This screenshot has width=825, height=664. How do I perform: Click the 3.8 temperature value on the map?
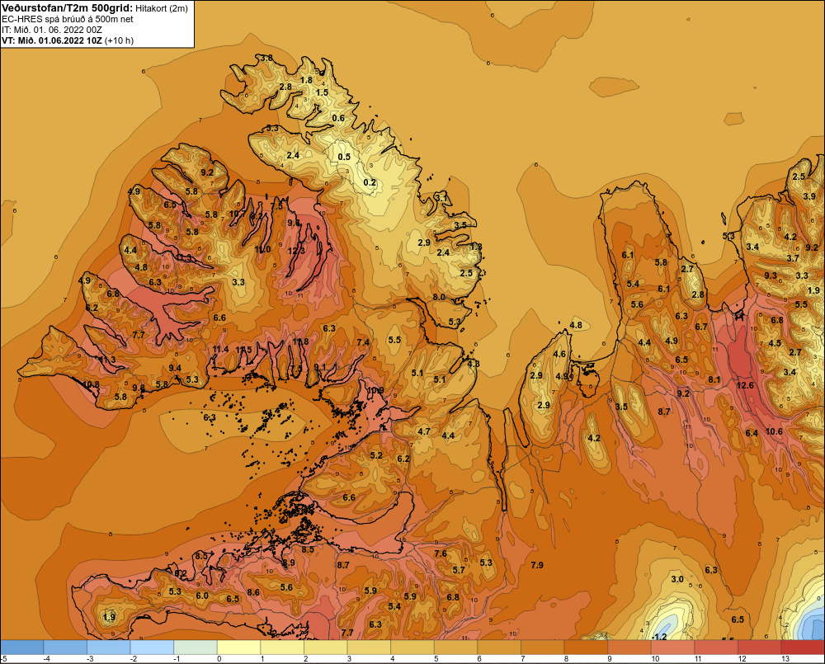[x=266, y=58]
